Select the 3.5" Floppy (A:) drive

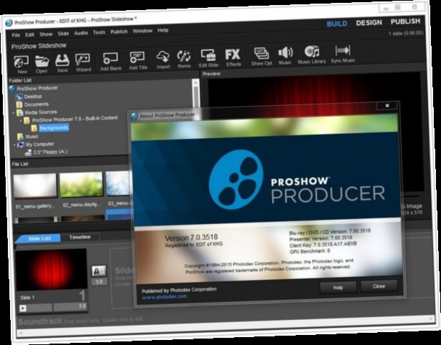50,152
